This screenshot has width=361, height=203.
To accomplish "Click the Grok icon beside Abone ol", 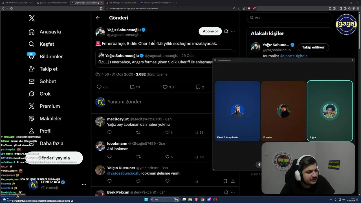I will (x=226, y=31).
